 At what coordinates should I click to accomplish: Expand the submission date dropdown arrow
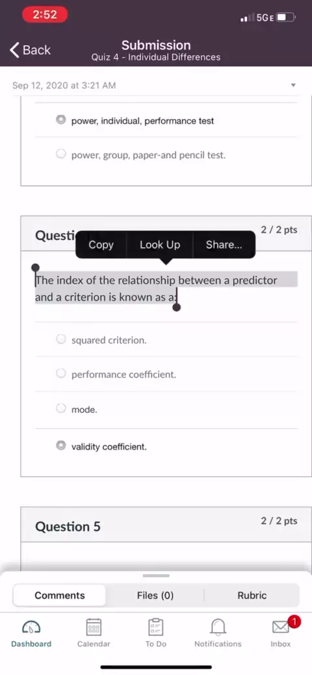(293, 85)
